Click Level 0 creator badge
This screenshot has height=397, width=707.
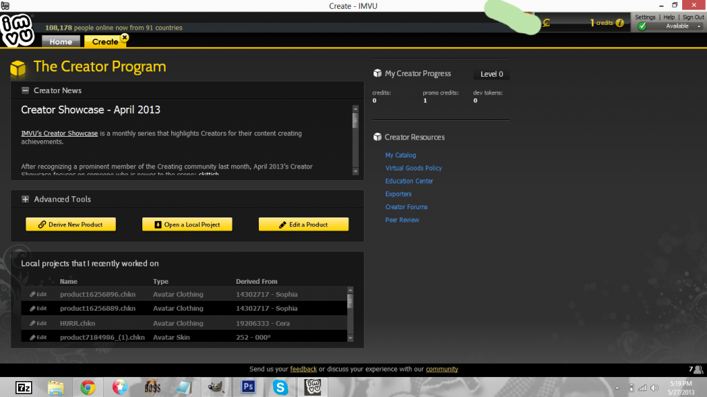pos(492,74)
